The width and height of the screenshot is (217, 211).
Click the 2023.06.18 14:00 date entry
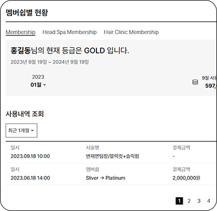tap(30, 178)
